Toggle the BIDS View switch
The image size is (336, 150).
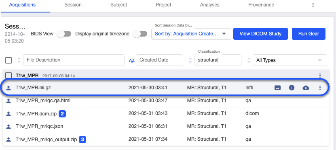tap(64, 34)
